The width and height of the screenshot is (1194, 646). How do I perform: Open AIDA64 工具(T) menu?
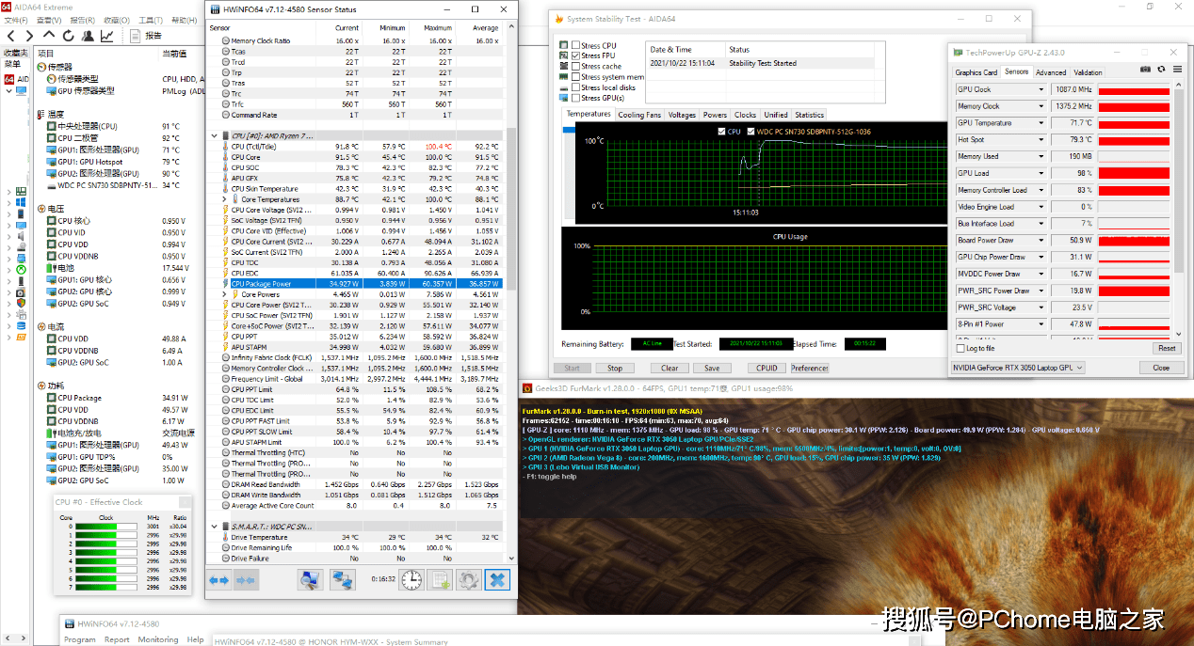150,20
